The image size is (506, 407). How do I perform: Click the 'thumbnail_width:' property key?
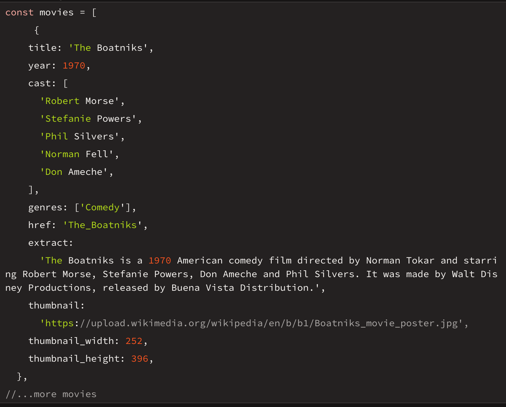tap(73, 341)
